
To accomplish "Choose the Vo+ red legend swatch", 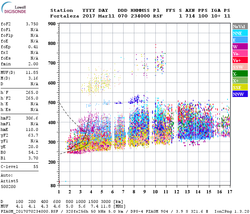I will coord(240,60).
